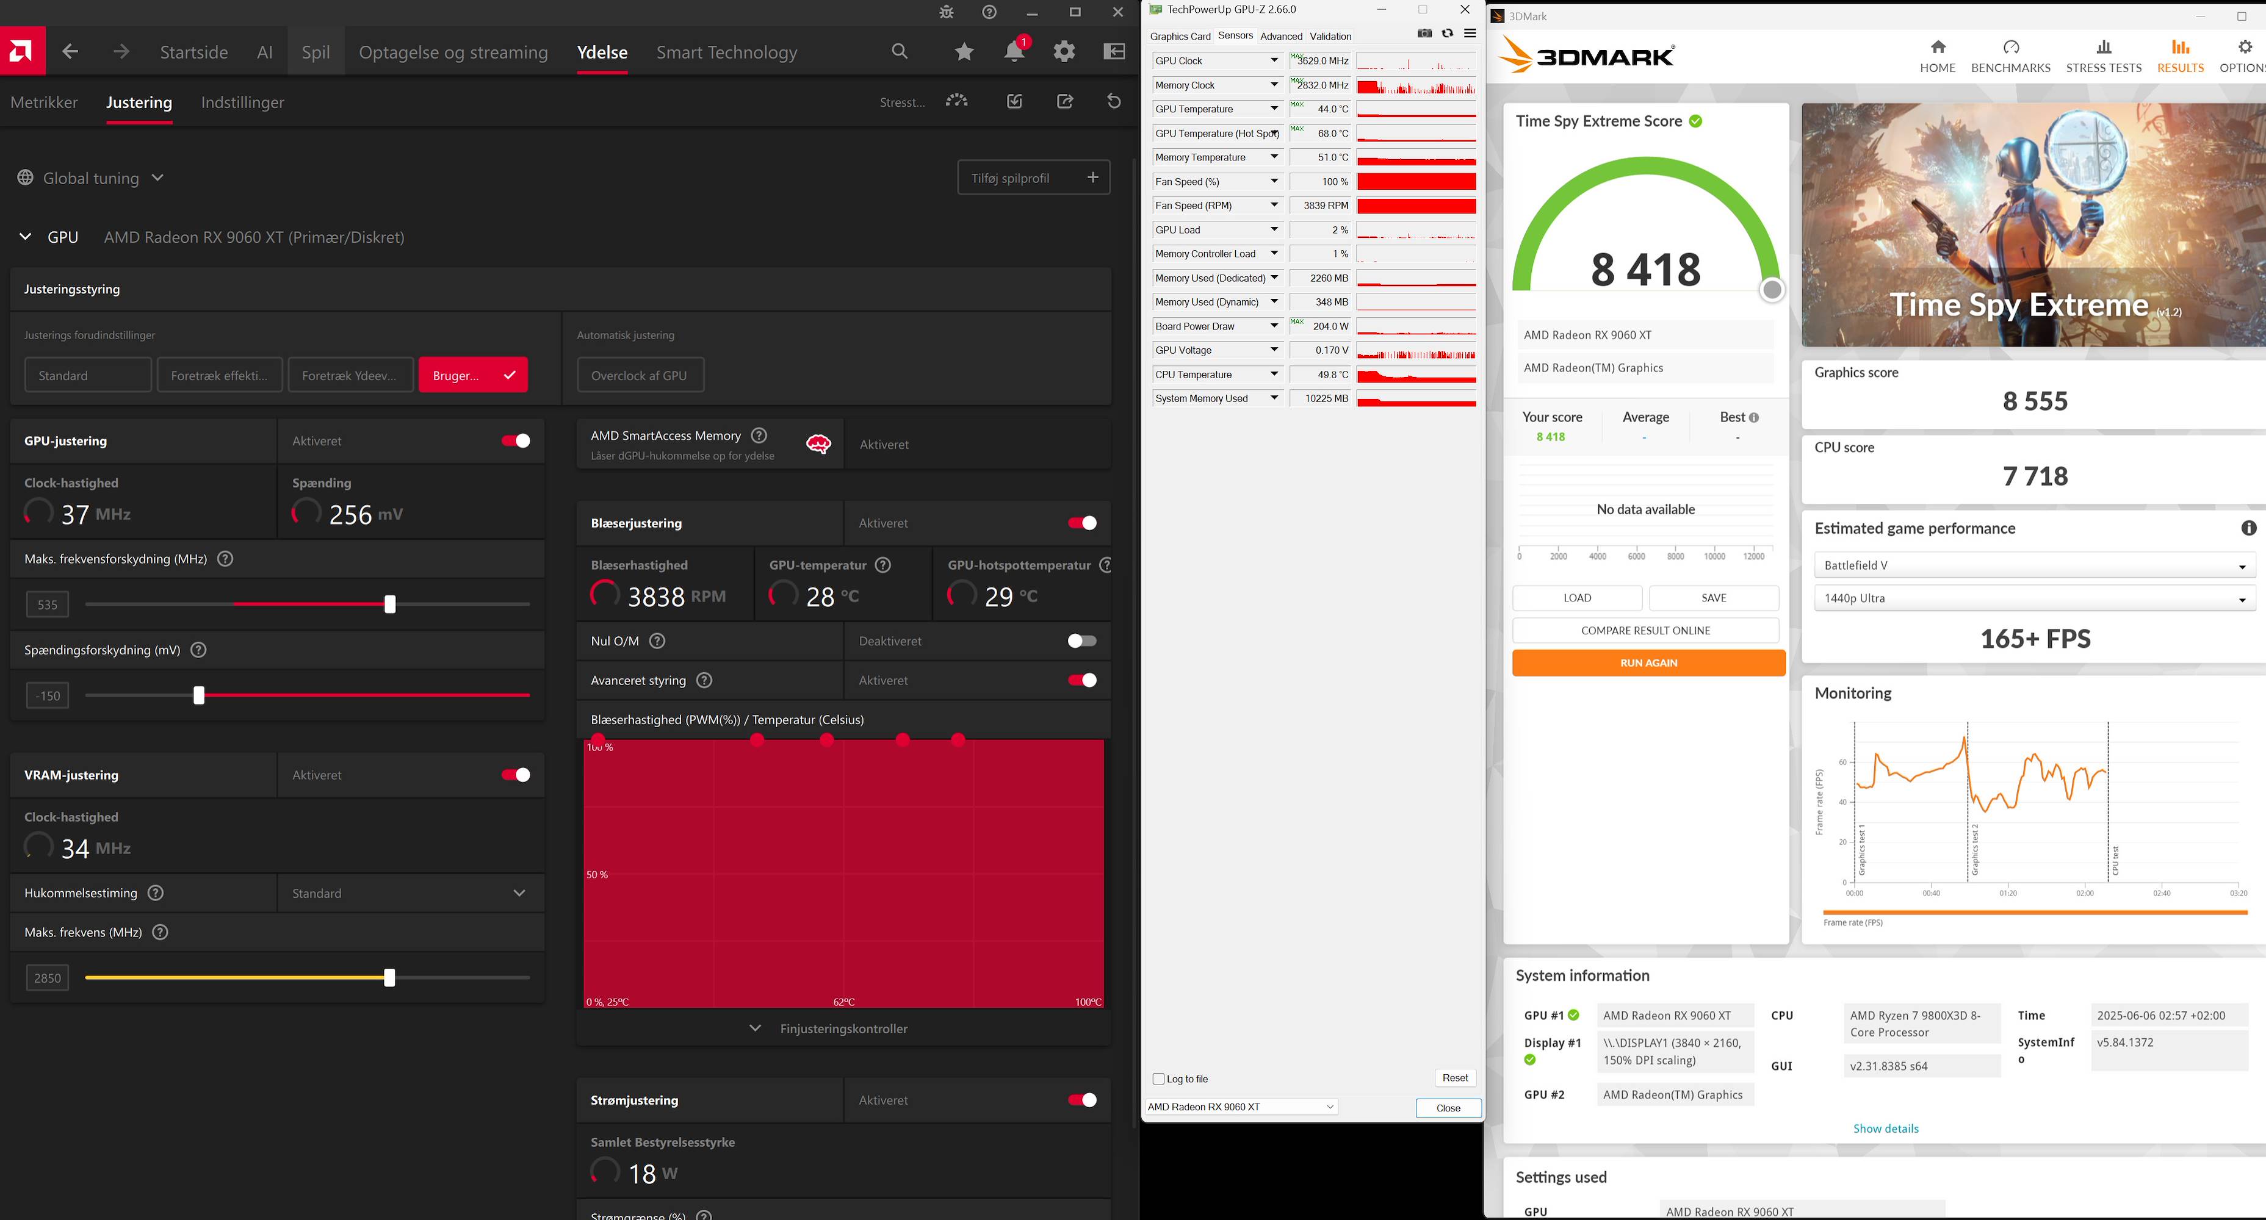Viewport: 2266px width, 1220px height.
Task: Go to 3DMark HOME
Action: [x=1937, y=56]
